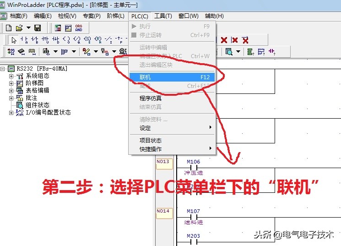Open the 快捷操作 submenu
The image size is (341, 246).
(x=172, y=149)
